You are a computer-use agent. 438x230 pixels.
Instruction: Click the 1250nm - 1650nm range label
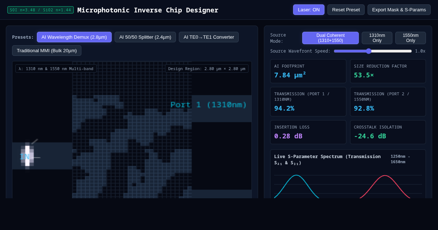click(x=400, y=159)
